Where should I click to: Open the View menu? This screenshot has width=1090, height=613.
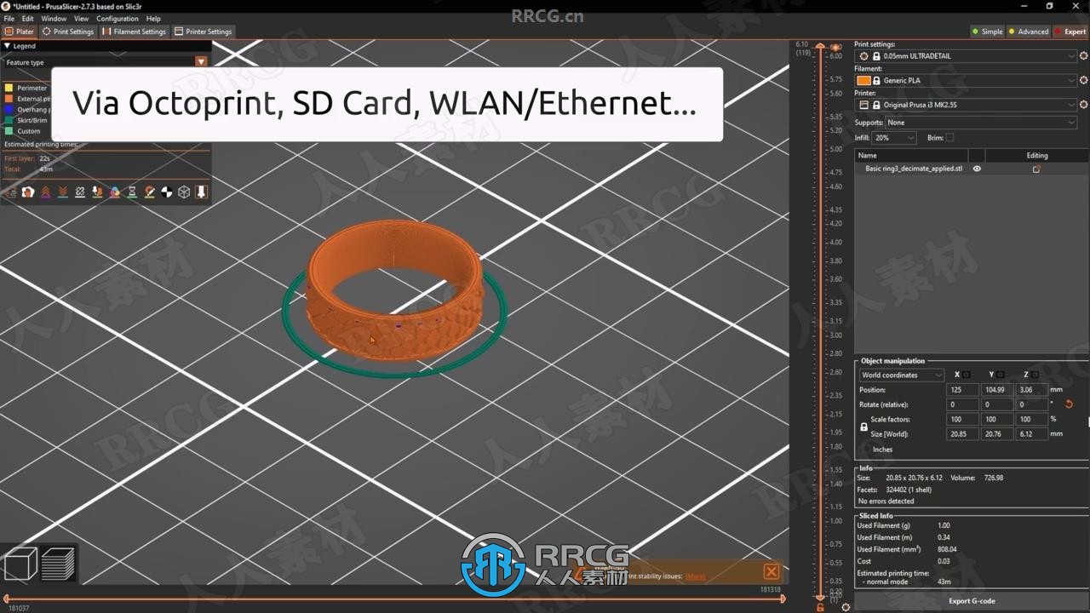click(81, 19)
